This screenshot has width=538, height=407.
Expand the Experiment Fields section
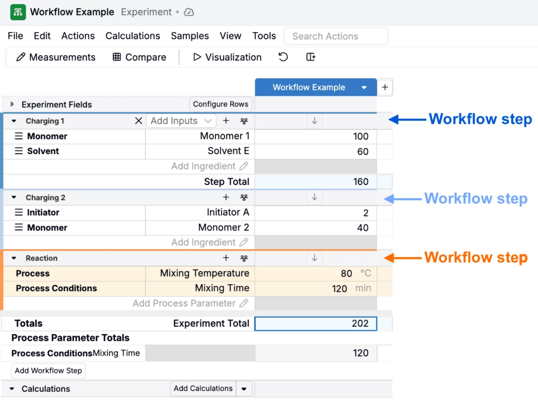click(13, 104)
